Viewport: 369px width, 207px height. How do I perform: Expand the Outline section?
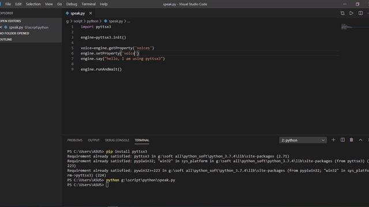31,40
